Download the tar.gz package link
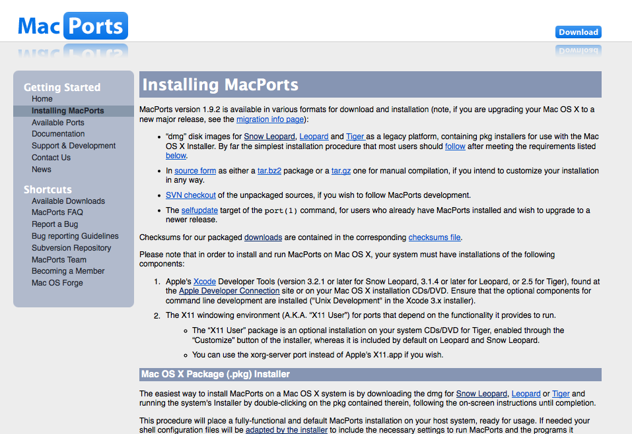This screenshot has height=434, width=632. point(341,171)
